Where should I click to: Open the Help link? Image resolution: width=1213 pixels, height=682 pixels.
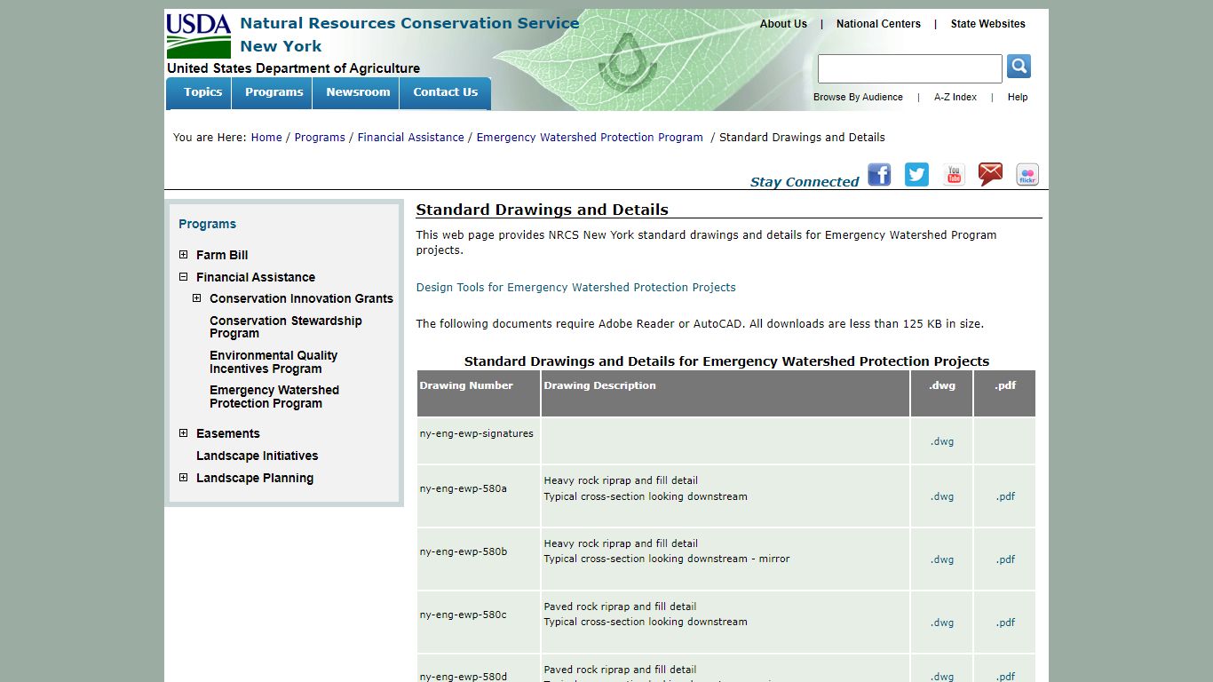click(x=1018, y=98)
